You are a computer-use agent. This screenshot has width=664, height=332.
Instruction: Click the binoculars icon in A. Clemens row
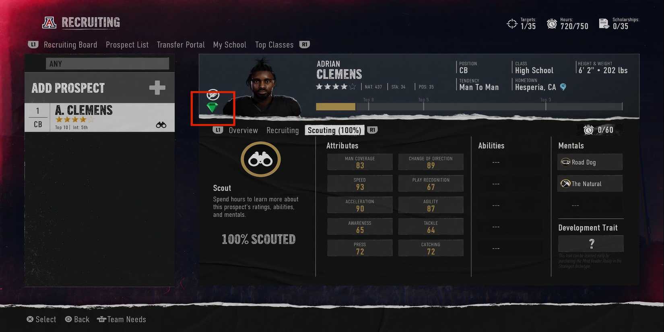[161, 125]
